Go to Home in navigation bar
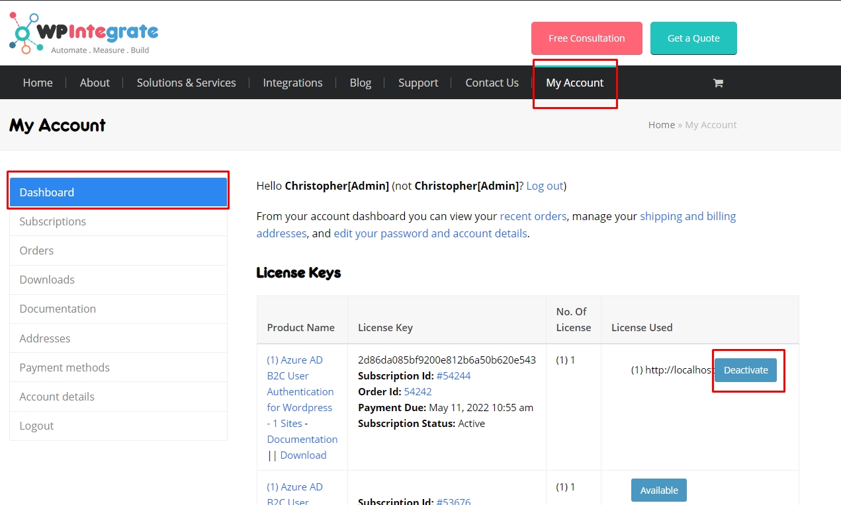This screenshot has width=841, height=505. (x=38, y=83)
